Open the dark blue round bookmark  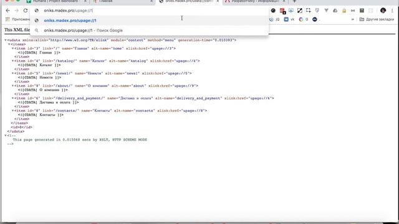coord(315,19)
